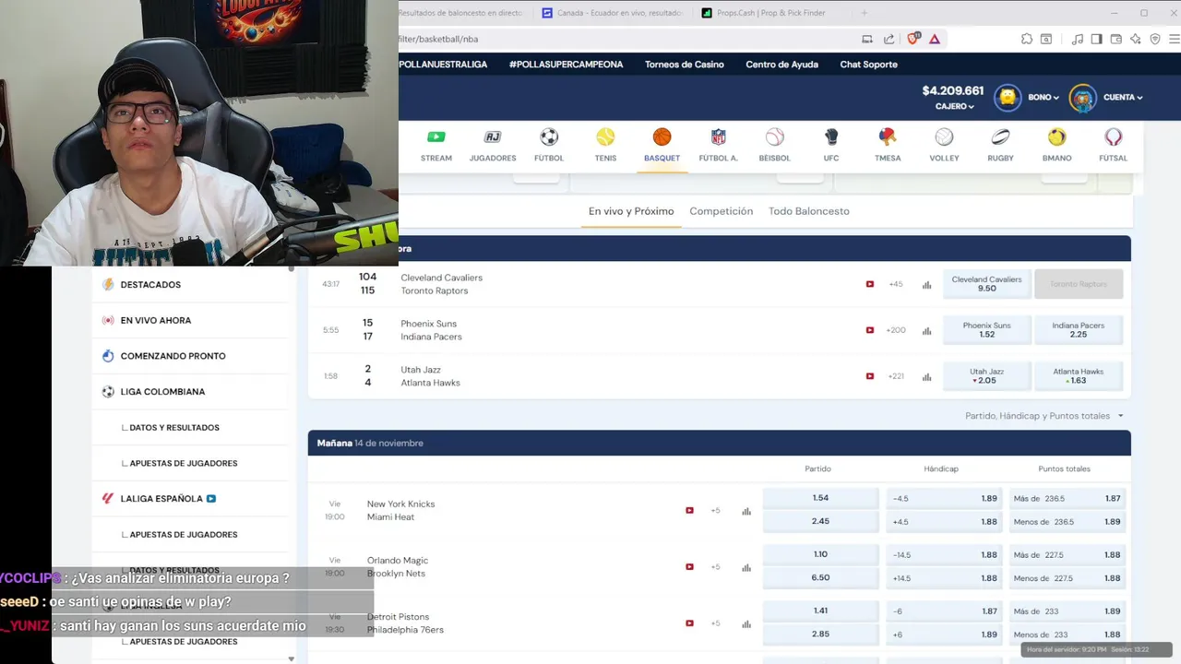Open live video for Jazz vs Hawks

point(869,376)
